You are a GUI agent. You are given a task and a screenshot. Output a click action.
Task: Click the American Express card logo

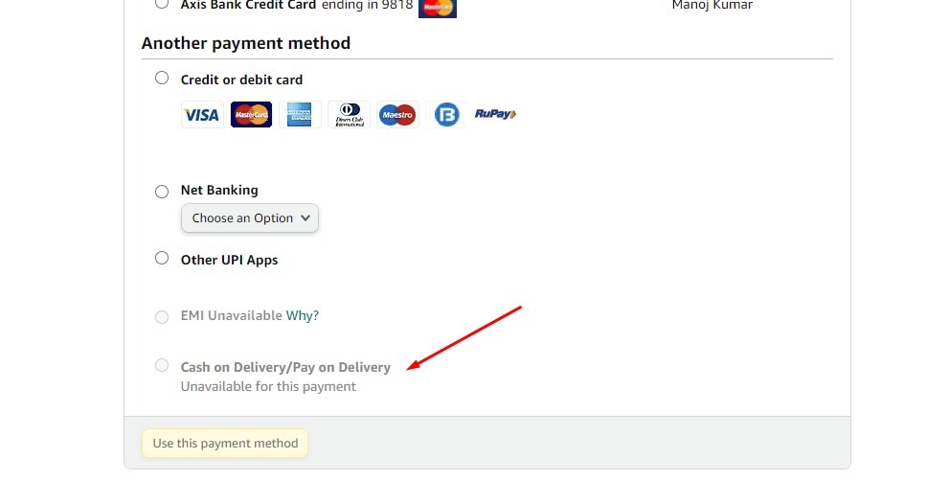coord(300,114)
